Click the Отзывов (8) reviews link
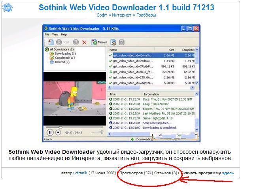The image size is (257, 192). click(x=166, y=173)
